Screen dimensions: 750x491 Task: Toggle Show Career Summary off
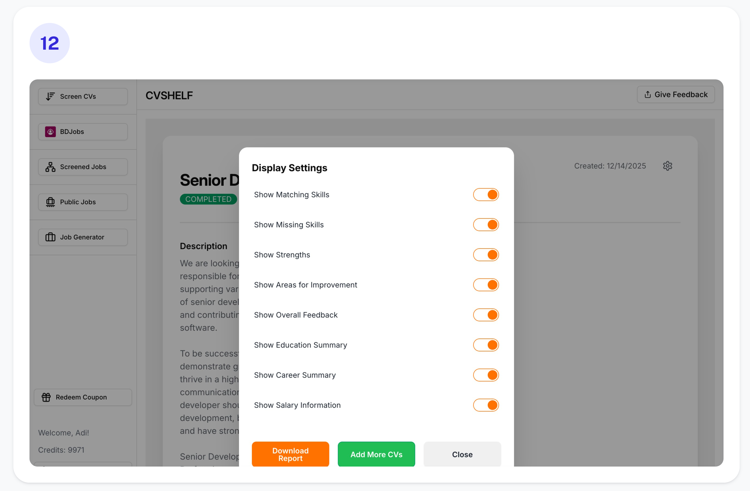tap(486, 375)
